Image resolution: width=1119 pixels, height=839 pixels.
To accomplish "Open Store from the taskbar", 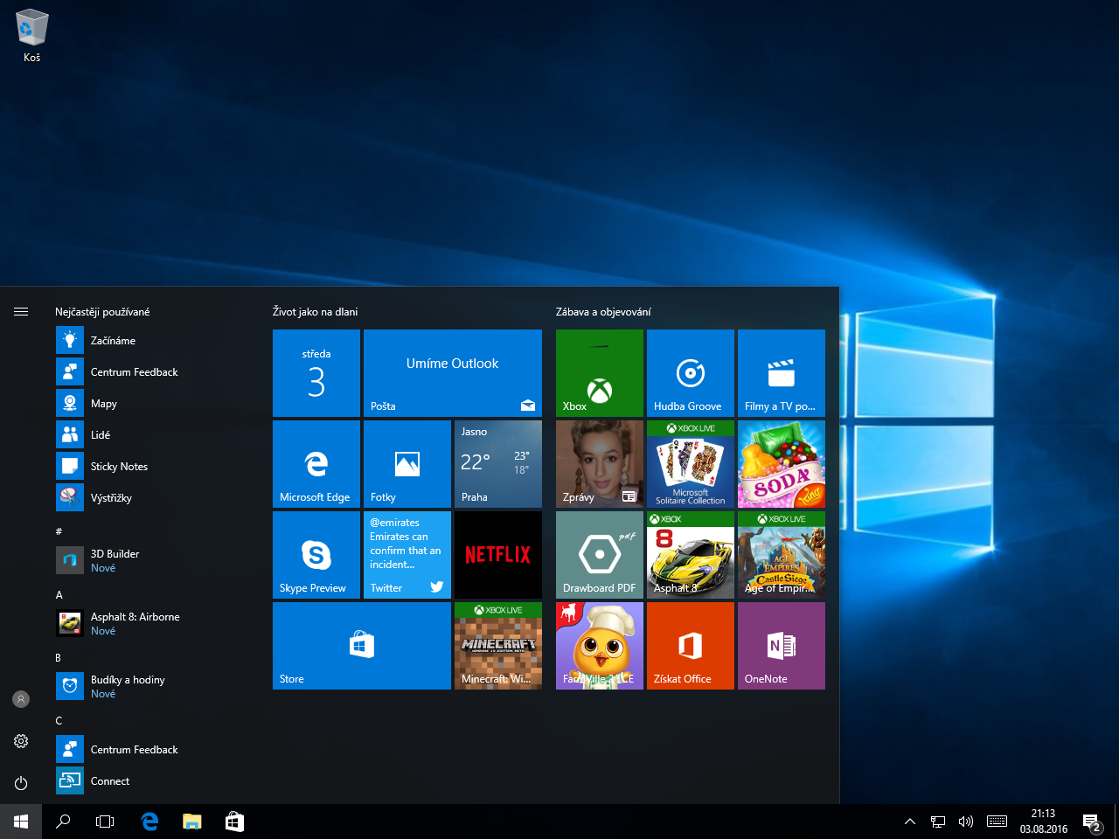I will tap(234, 822).
